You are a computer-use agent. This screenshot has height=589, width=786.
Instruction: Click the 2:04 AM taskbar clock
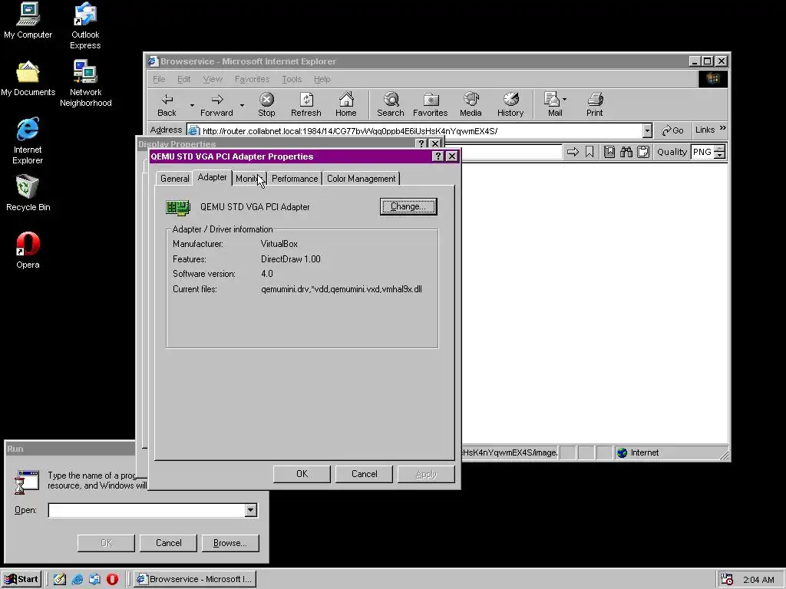click(x=758, y=580)
